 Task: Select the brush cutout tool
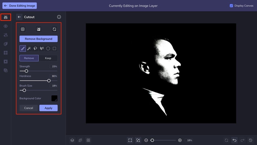coord(23,49)
